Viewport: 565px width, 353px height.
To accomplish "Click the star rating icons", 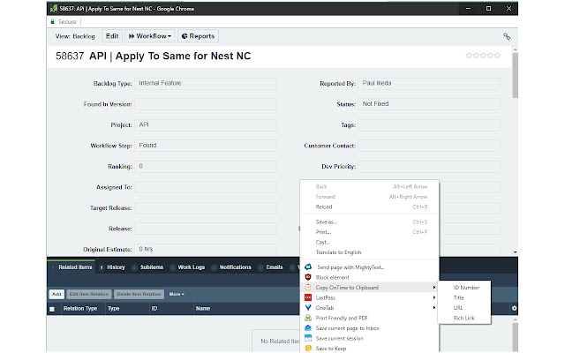I will tap(483, 55).
